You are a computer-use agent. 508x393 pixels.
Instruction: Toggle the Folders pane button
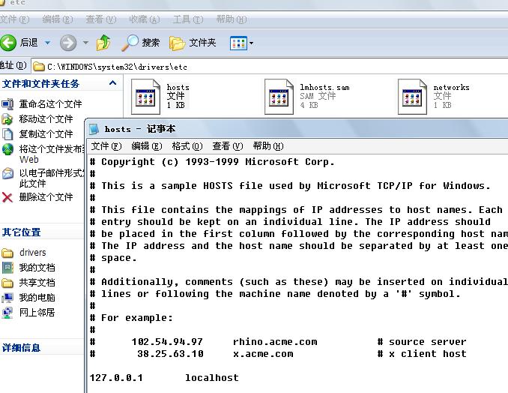coord(193,43)
